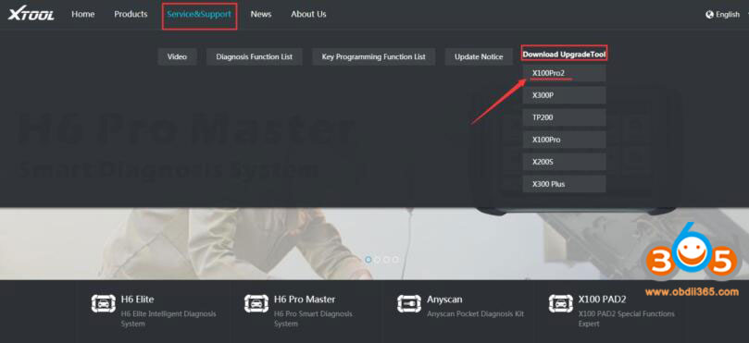Choose X200S upgrade tool download
The width and height of the screenshot is (749, 343).
click(x=564, y=162)
